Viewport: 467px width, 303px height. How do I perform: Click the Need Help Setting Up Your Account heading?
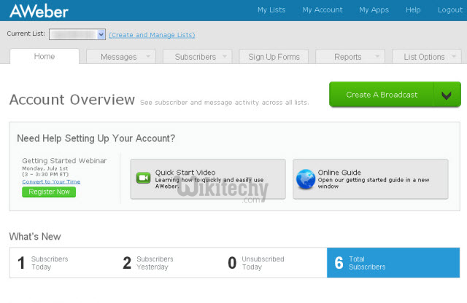[x=96, y=138]
